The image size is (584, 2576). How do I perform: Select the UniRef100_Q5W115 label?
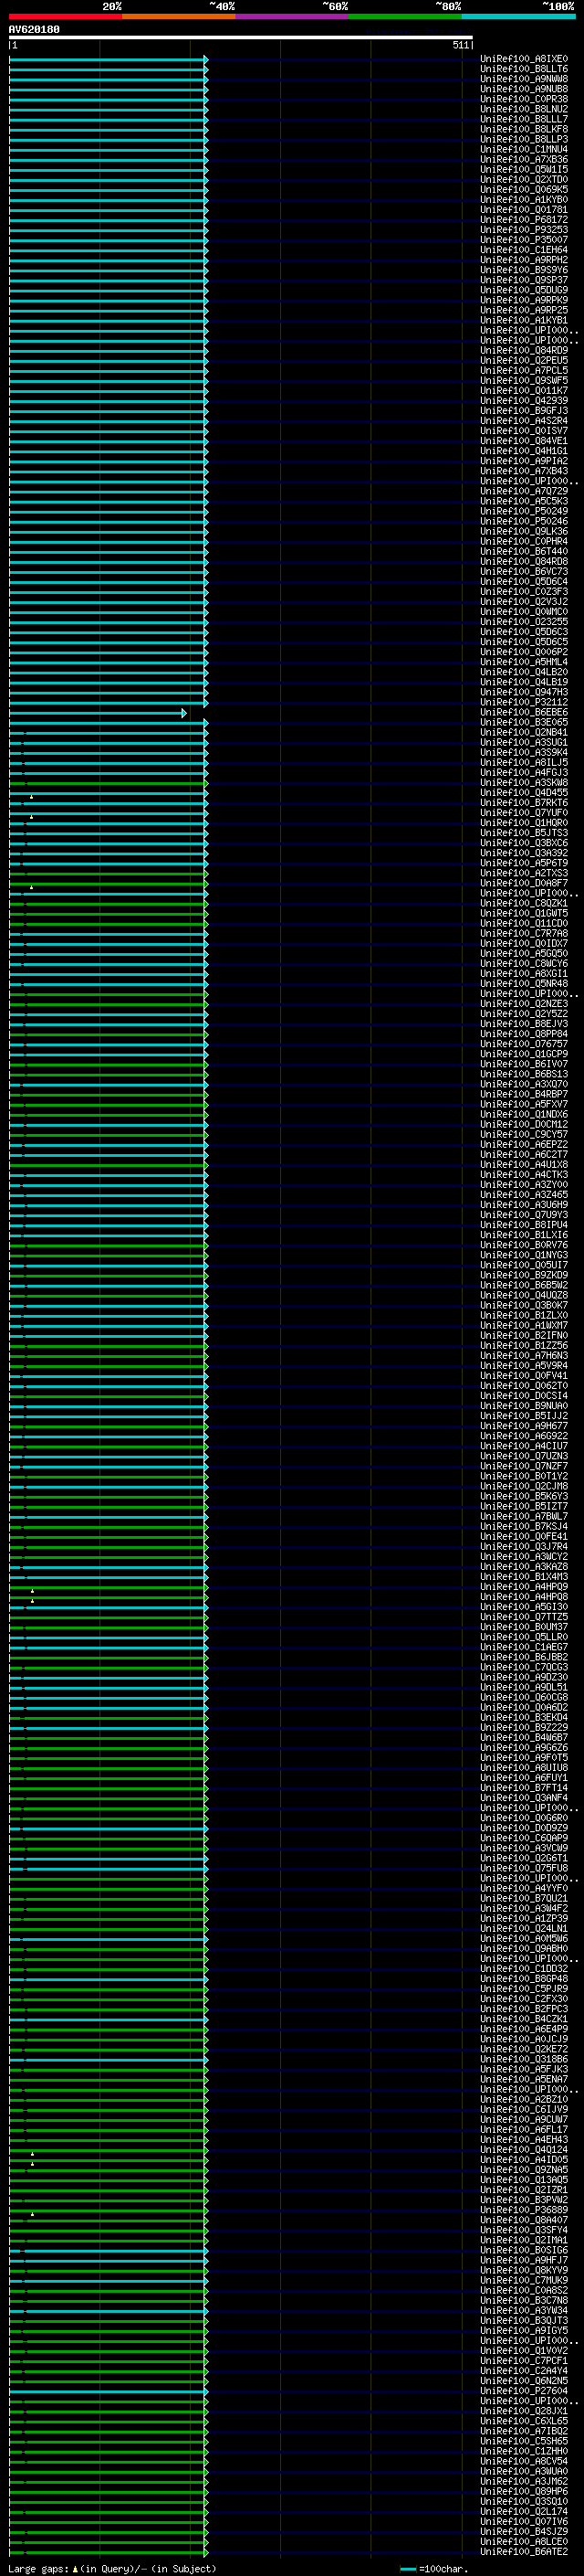click(524, 170)
